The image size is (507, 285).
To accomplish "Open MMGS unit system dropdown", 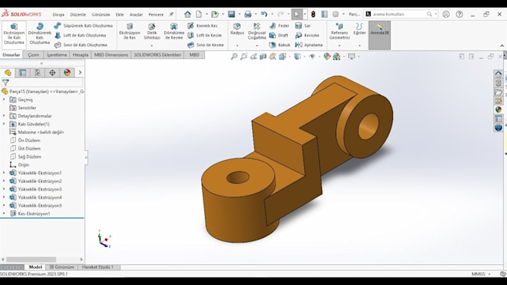I will pyautogui.click(x=481, y=274).
